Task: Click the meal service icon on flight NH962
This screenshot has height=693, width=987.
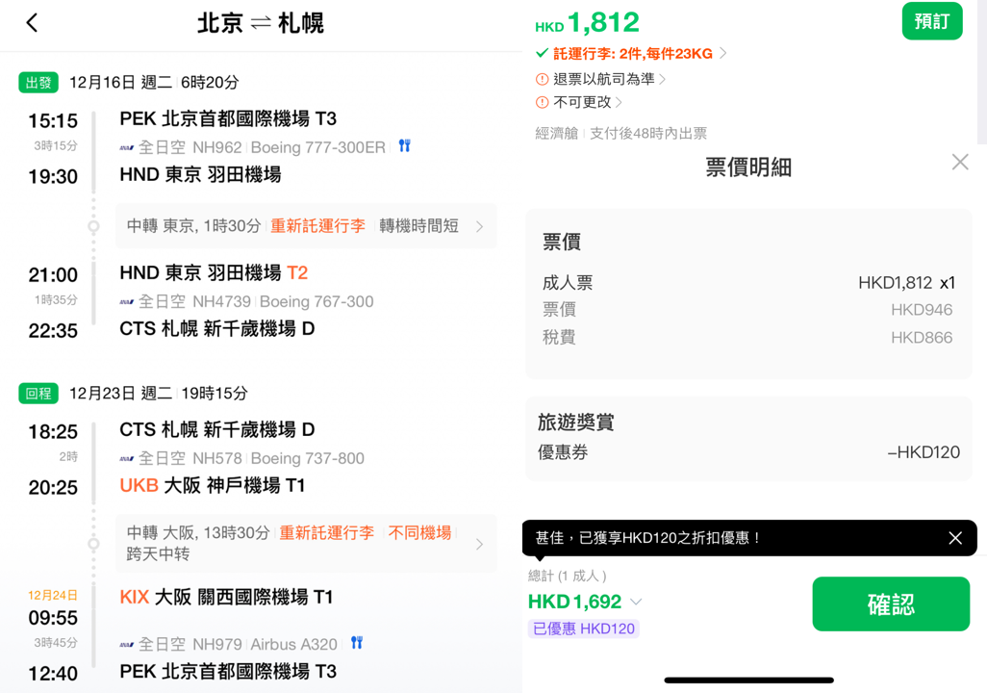Action: (404, 145)
